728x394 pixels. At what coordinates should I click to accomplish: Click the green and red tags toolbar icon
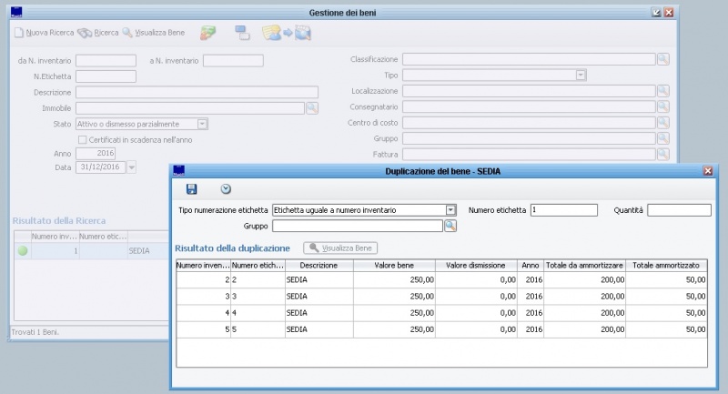point(208,33)
